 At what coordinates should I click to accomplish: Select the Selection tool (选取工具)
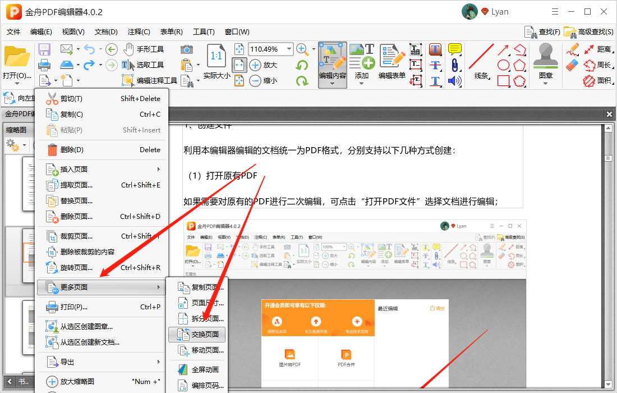tap(143, 65)
